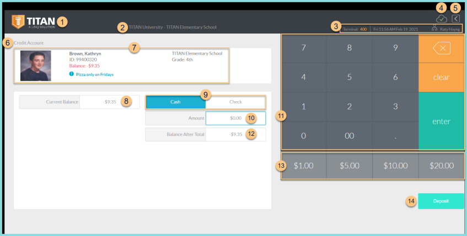Click the Grade: 4th text
The height and width of the screenshot is (236, 467).
tap(182, 60)
